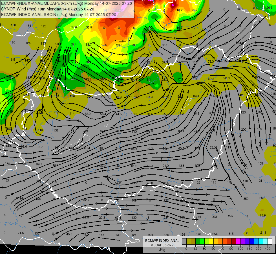Viewport: 276px width, 254px height.
Task: Click the map value 20.3
Action: pos(102,218)
